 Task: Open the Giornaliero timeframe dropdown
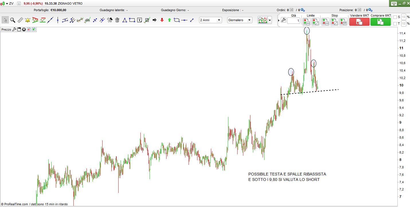[x=240, y=20]
